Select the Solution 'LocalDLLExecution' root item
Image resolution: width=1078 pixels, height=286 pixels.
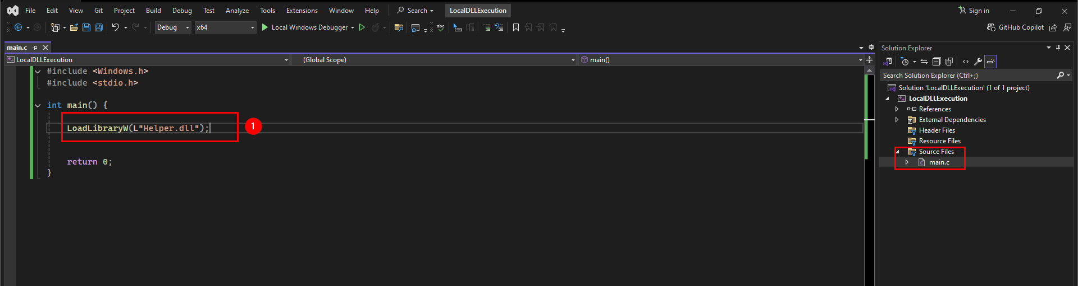(963, 88)
